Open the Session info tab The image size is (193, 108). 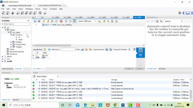16,100
